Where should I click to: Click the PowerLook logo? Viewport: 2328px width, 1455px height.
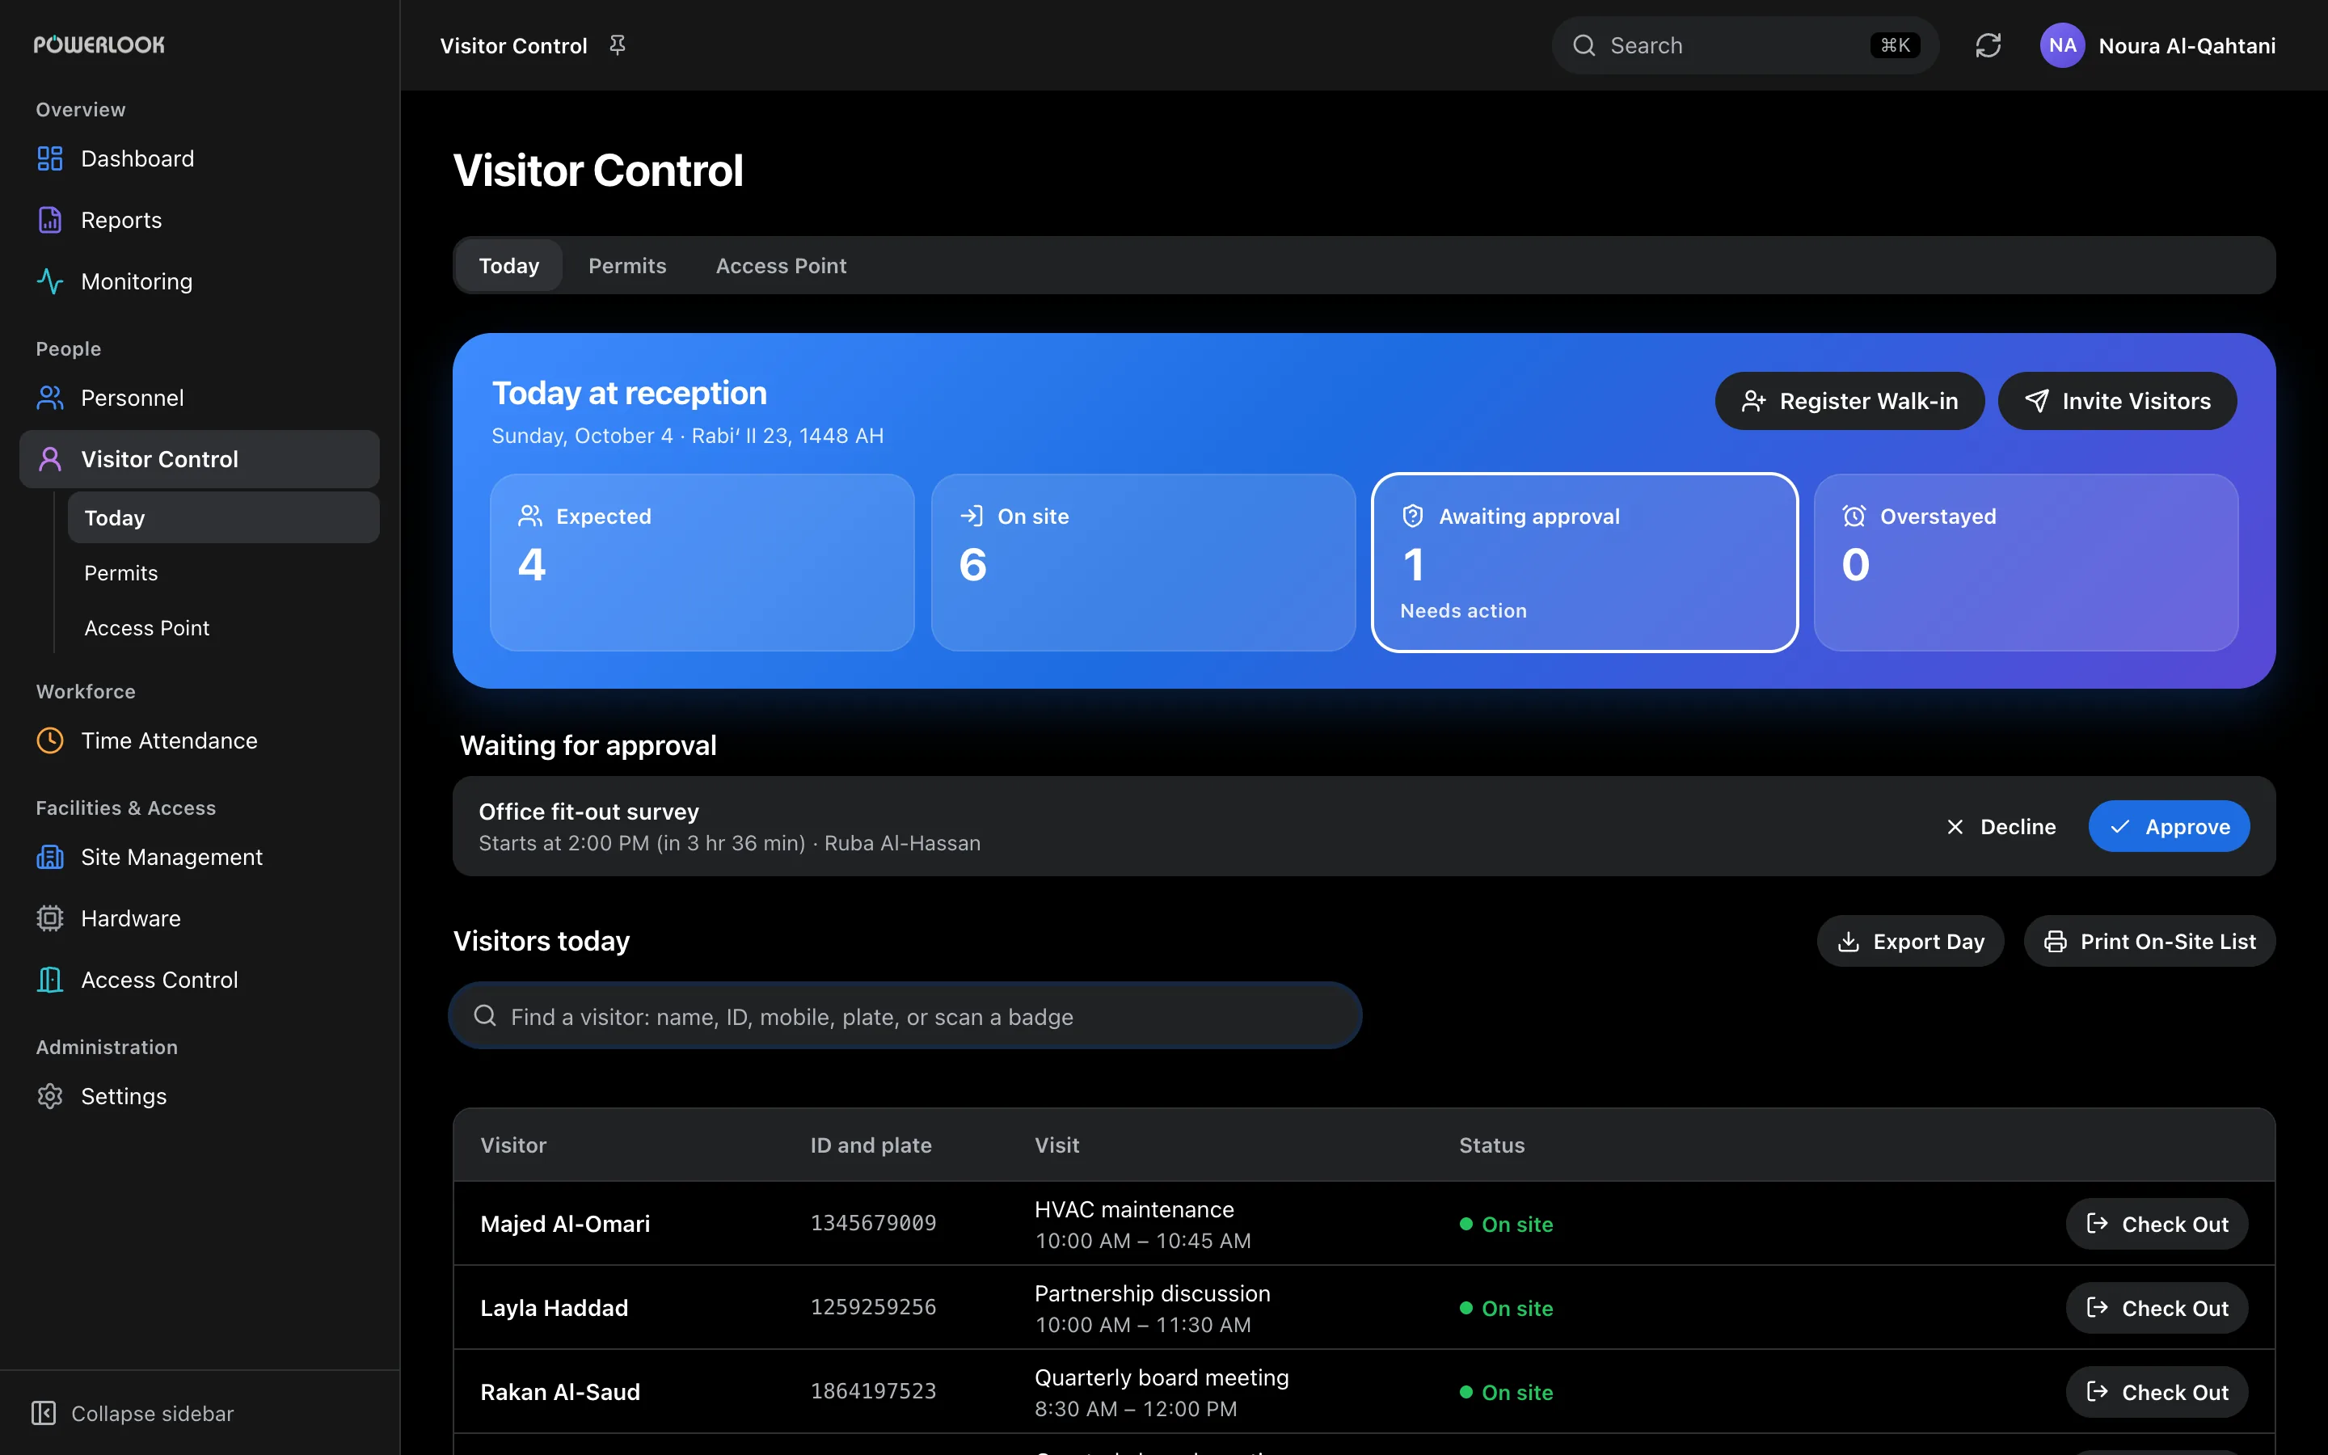point(99,44)
